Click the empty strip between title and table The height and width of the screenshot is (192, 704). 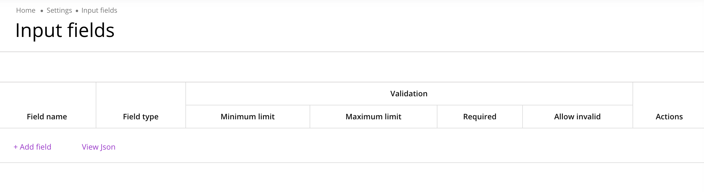pos(351,67)
